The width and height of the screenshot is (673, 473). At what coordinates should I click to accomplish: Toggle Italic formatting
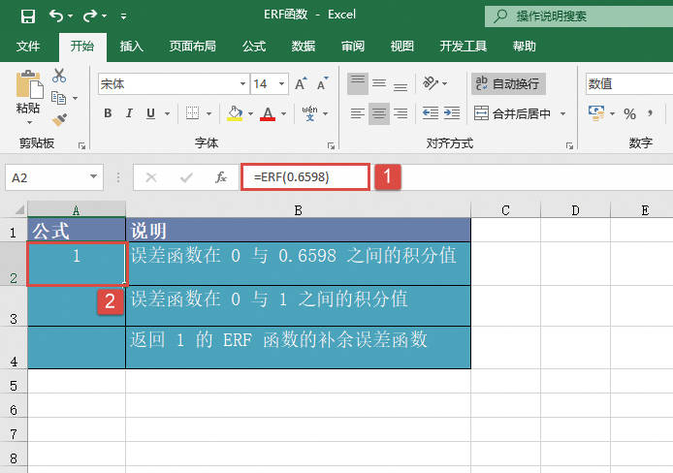pos(129,113)
